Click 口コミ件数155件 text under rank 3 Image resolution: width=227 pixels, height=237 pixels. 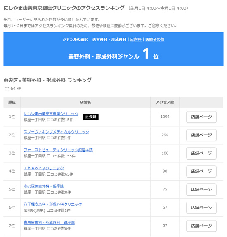(x=61, y=156)
